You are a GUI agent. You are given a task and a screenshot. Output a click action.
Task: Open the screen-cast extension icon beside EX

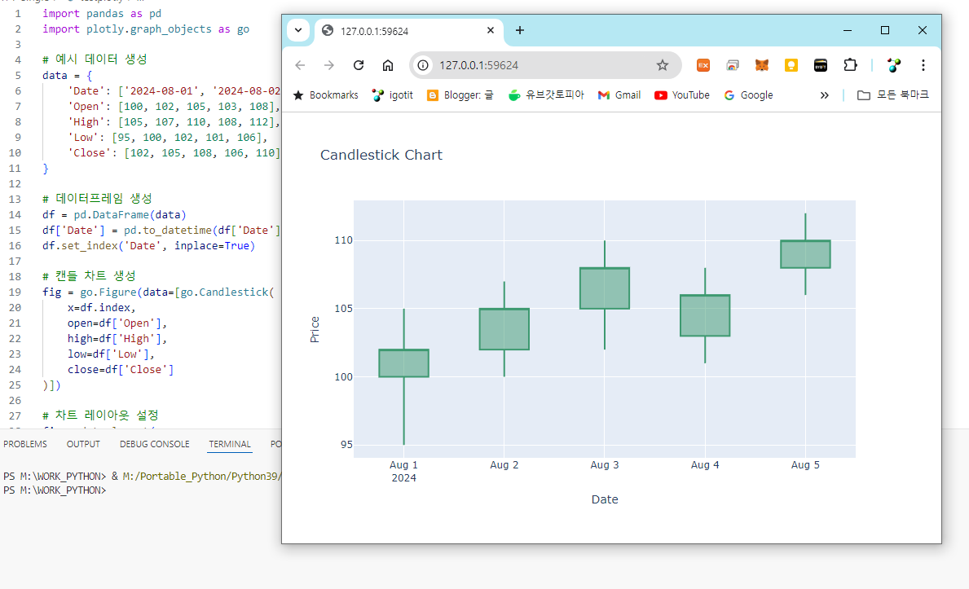733,65
